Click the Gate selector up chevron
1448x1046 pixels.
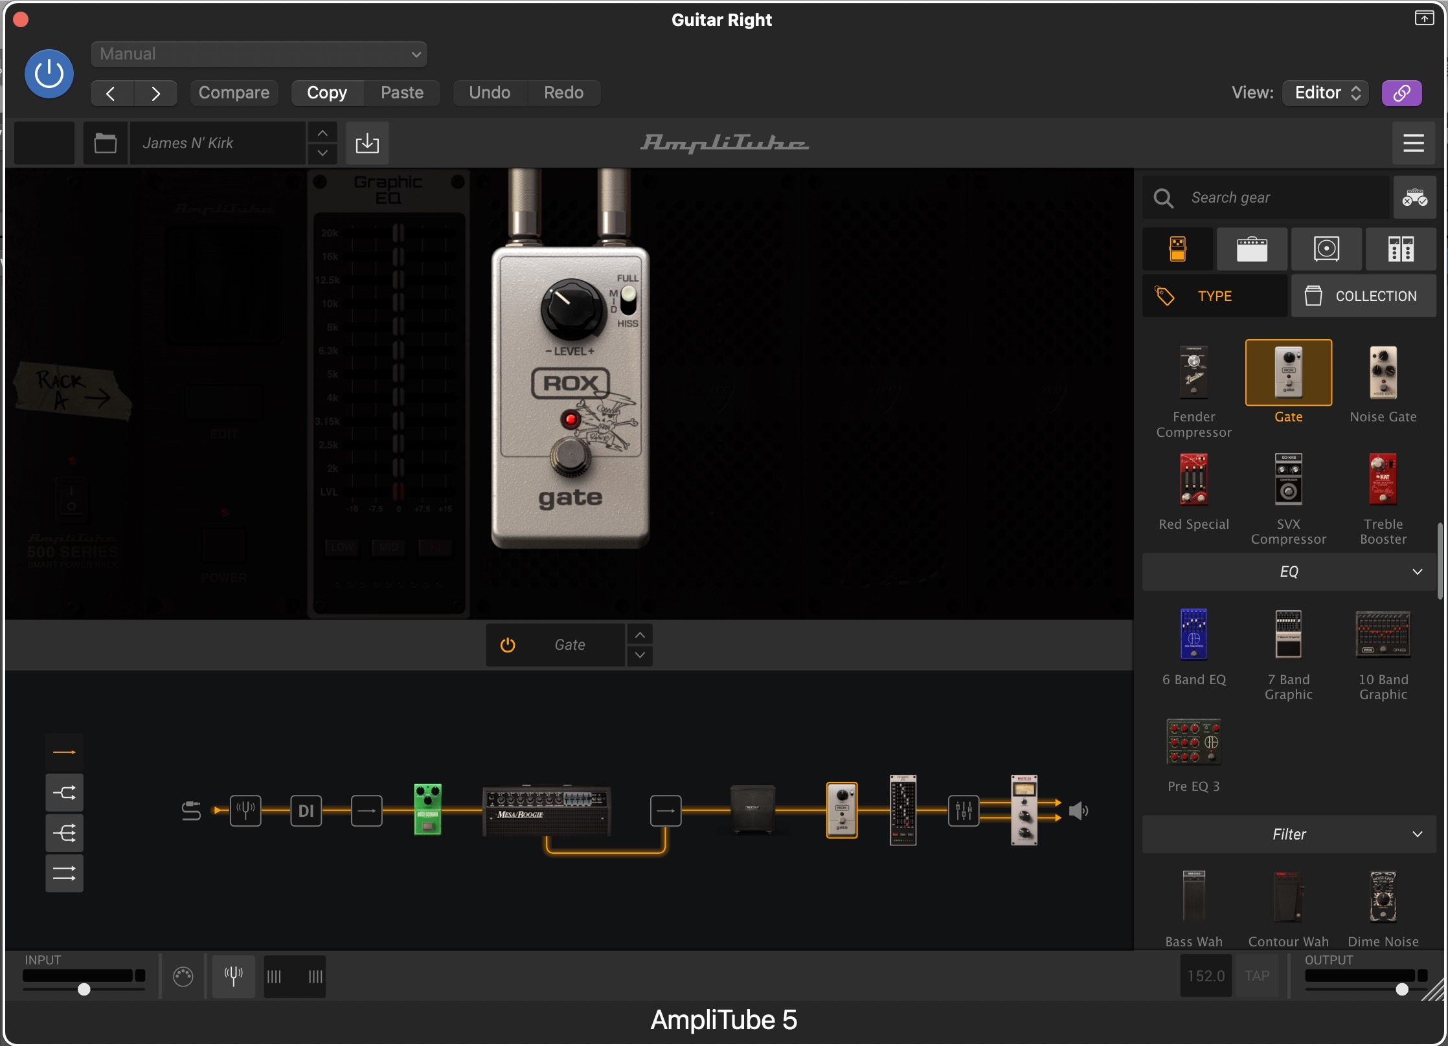pos(640,635)
